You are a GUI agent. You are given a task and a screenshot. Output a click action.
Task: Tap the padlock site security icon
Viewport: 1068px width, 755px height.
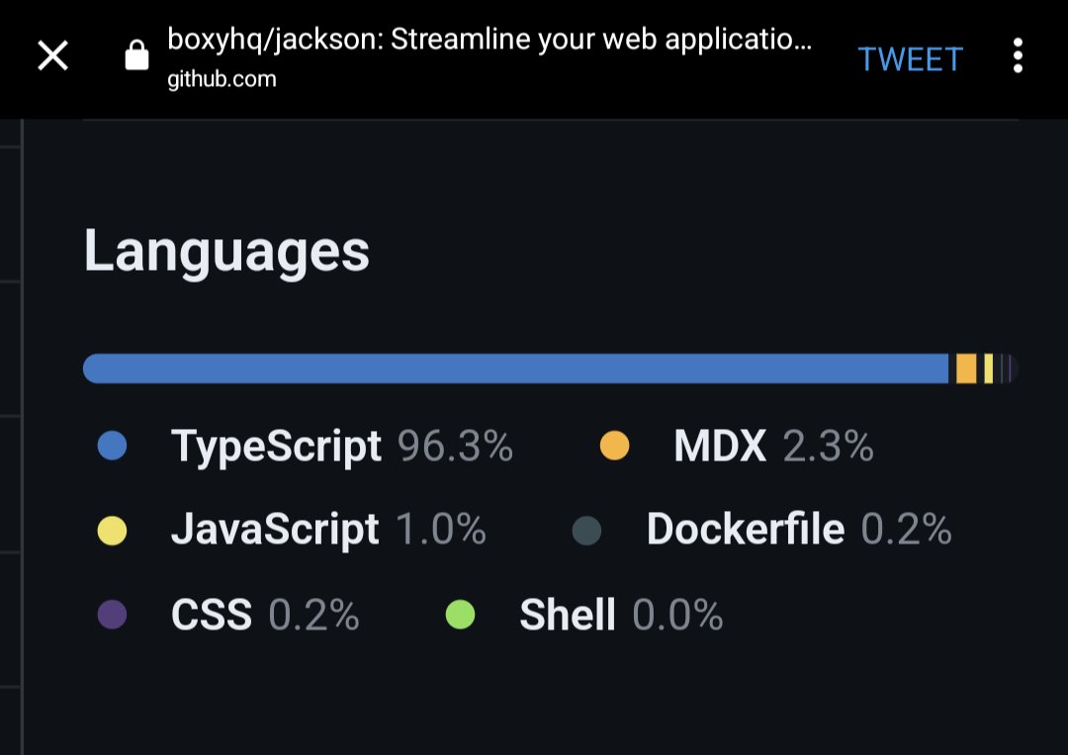pyautogui.click(x=136, y=54)
